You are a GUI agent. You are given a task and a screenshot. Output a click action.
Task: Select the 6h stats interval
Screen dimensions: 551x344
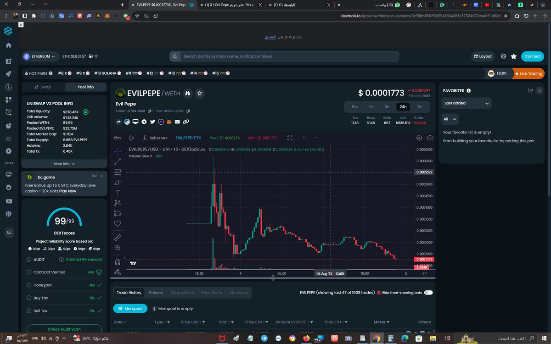tap(387, 107)
